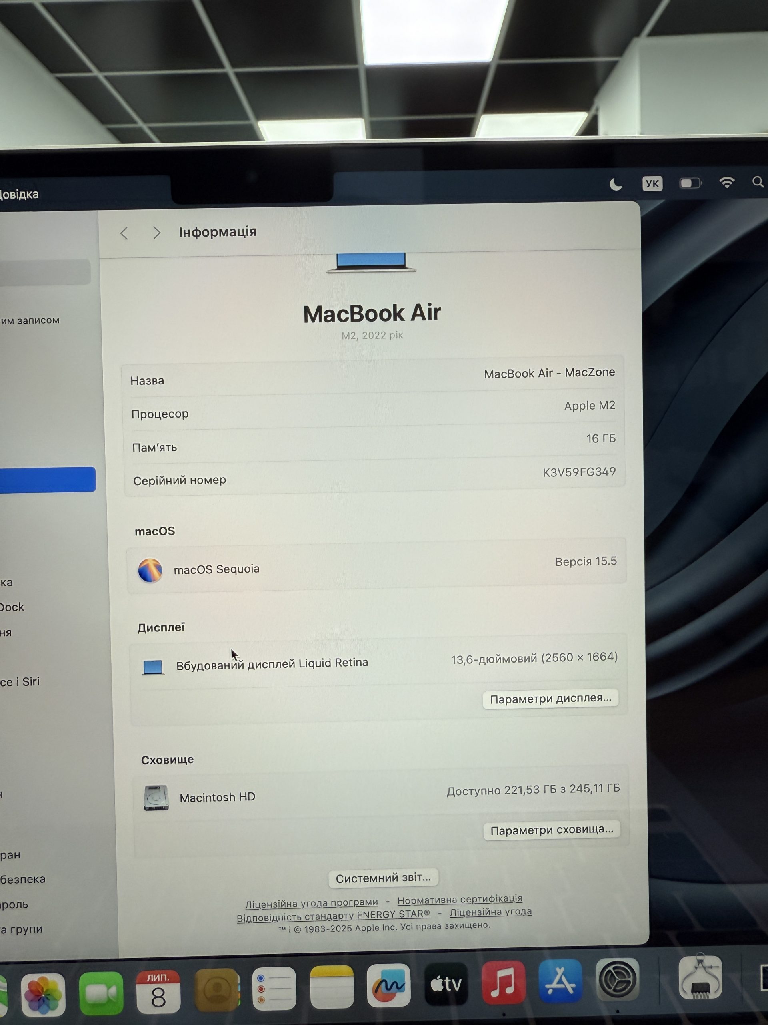Switch the УК input source
The height and width of the screenshot is (1025, 768).
pyautogui.click(x=652, y=183)
